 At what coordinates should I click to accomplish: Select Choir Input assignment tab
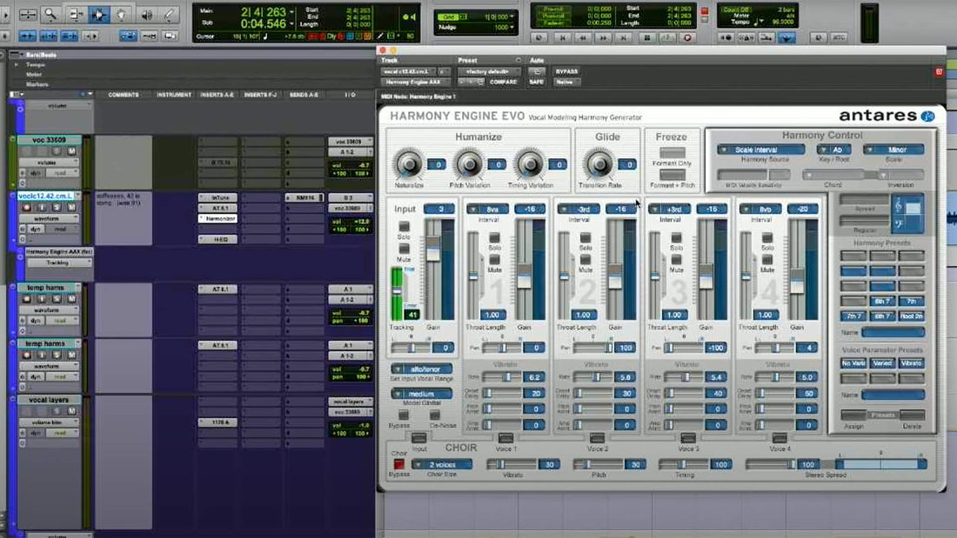point(418,438)
